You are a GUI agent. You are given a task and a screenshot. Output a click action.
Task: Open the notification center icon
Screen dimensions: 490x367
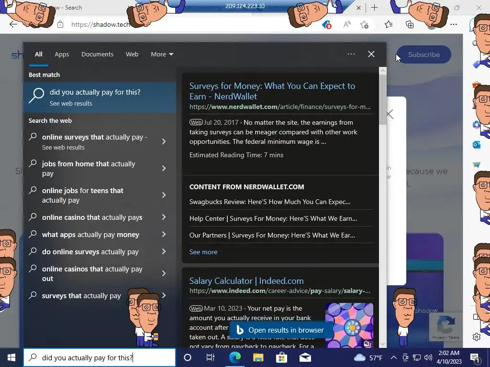pos(475,357)
